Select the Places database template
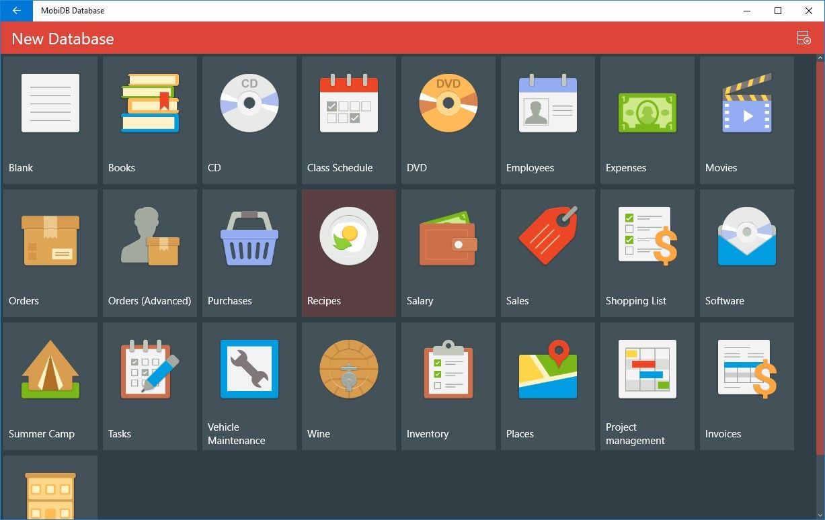825x520 pixels. pyautogui.click(x=547, y=386)
